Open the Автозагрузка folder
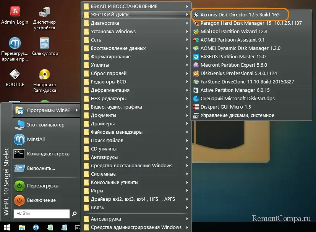The width and height of the screenshot is (316, 232). (136, 219)
